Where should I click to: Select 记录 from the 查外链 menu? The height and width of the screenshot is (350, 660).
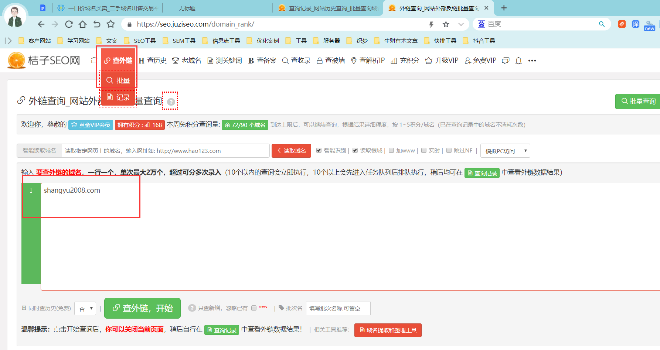click(x=118, y=97)
